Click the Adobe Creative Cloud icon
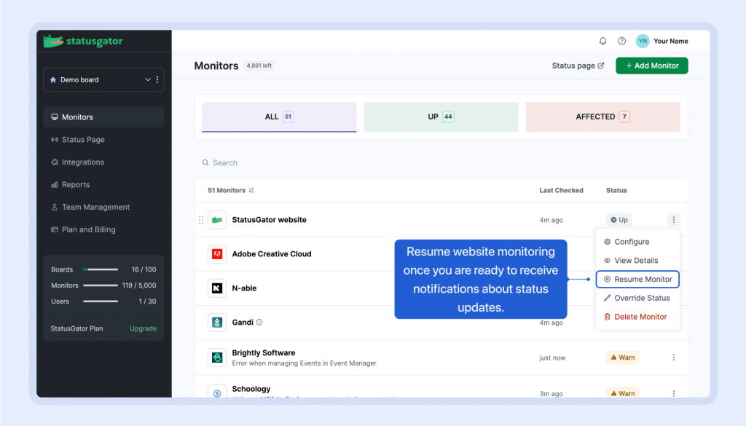 (x=217, y=254)
